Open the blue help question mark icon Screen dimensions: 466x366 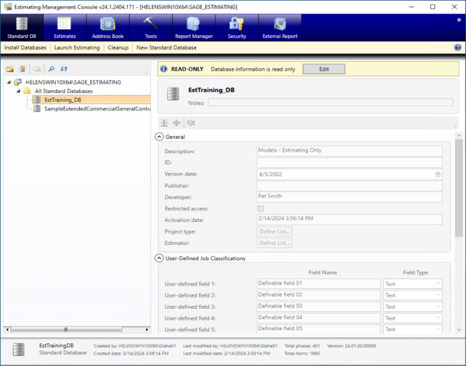pyautogui.click(x=458, y=48)
